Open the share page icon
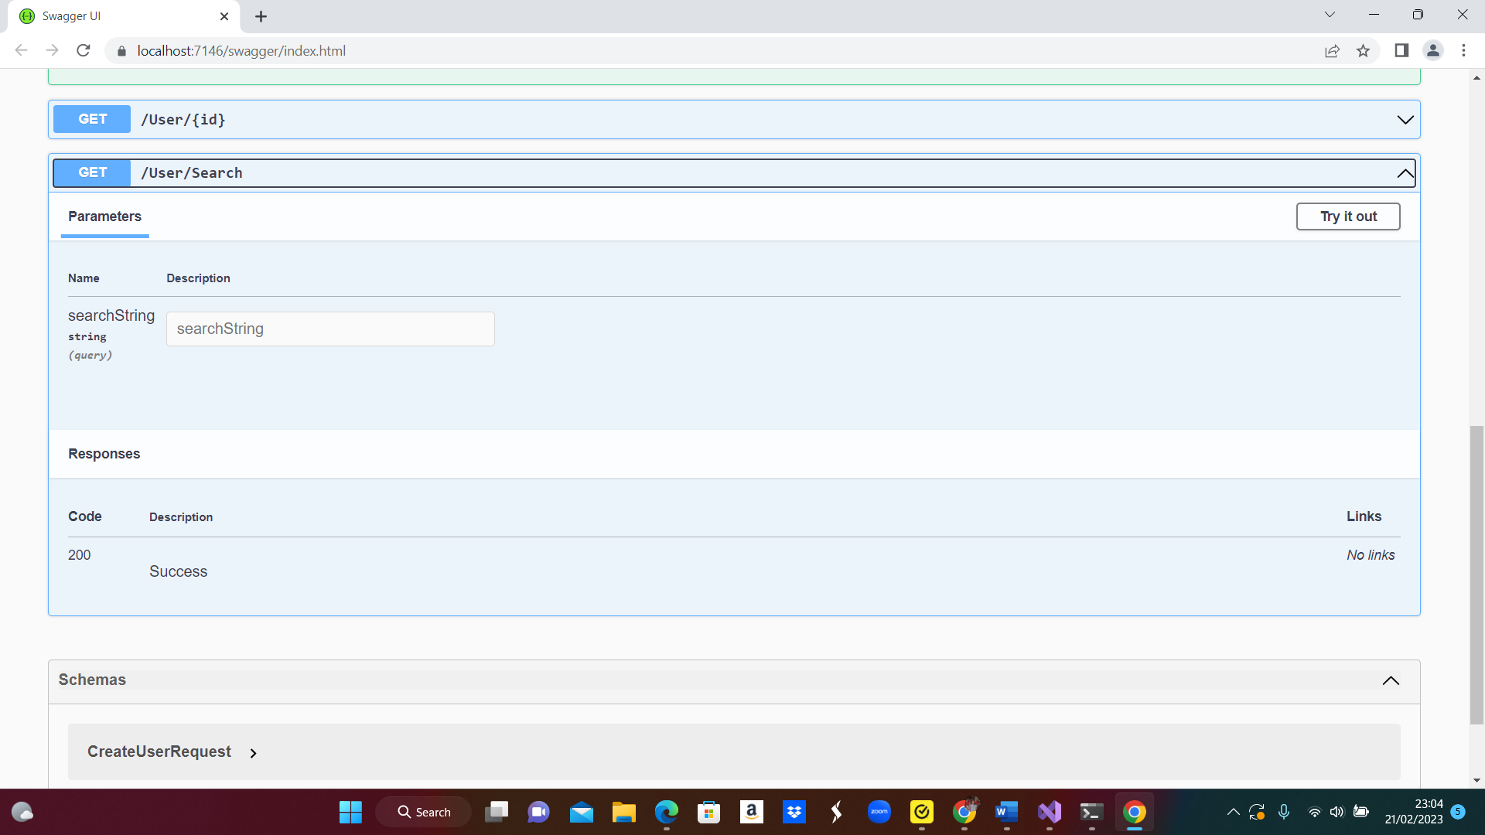This screenshot has height=835, width=1485. (1332, 50)
